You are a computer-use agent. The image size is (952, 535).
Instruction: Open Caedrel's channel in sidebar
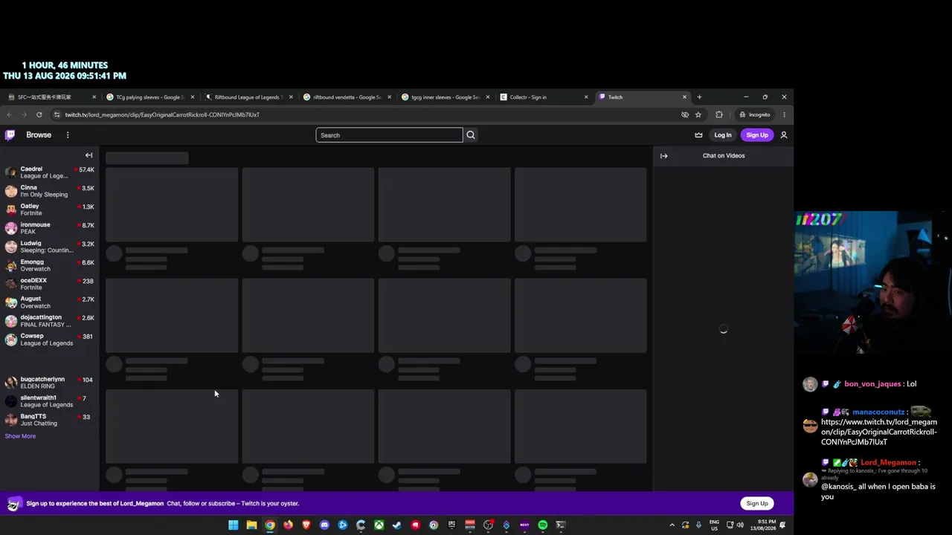tap(49, 172)
